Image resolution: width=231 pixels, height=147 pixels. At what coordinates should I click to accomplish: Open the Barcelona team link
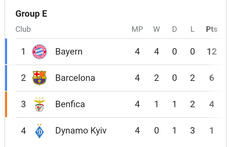click(75, 78)
